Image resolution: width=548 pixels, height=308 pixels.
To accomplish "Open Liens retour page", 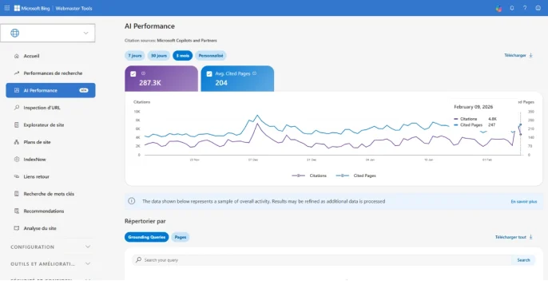I will point(37,176).
